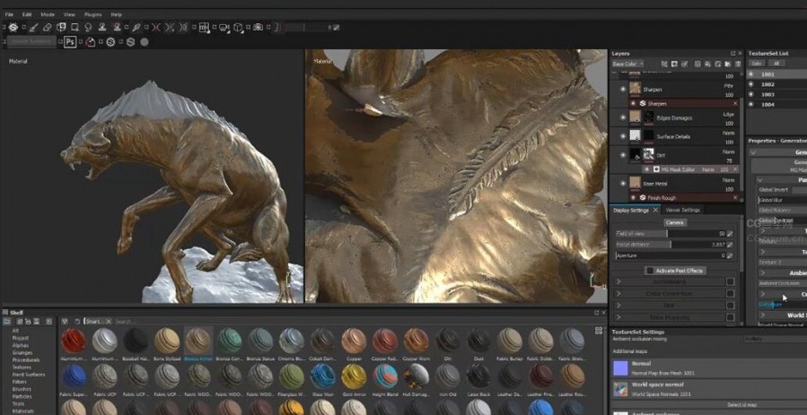The image size is (807, 415).
Task: Open the Base Color channel dropdown in Layers
Action: [x=627, y=65]
